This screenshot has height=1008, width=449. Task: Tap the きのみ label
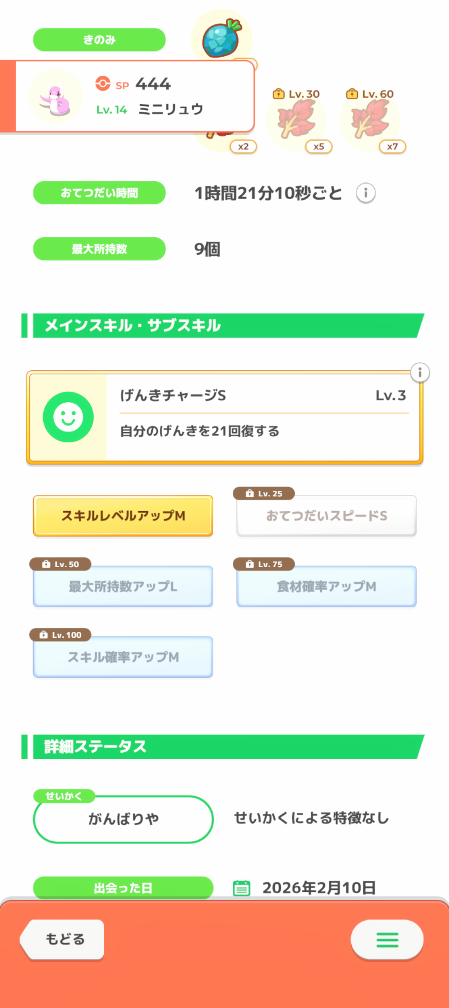[99, 40]
